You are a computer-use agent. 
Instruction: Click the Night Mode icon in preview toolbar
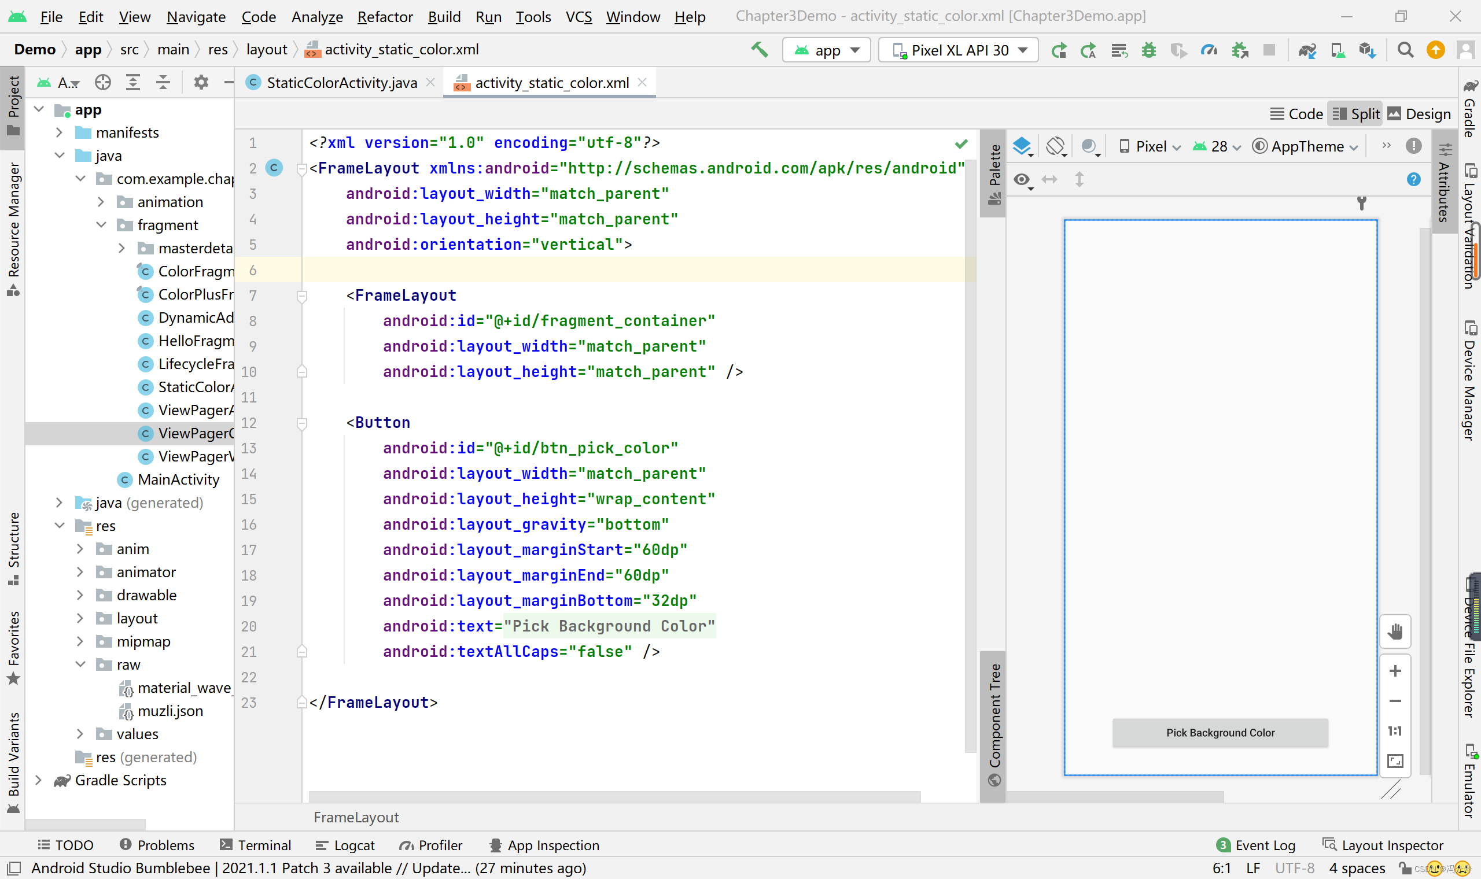(x=1090, y=146)
